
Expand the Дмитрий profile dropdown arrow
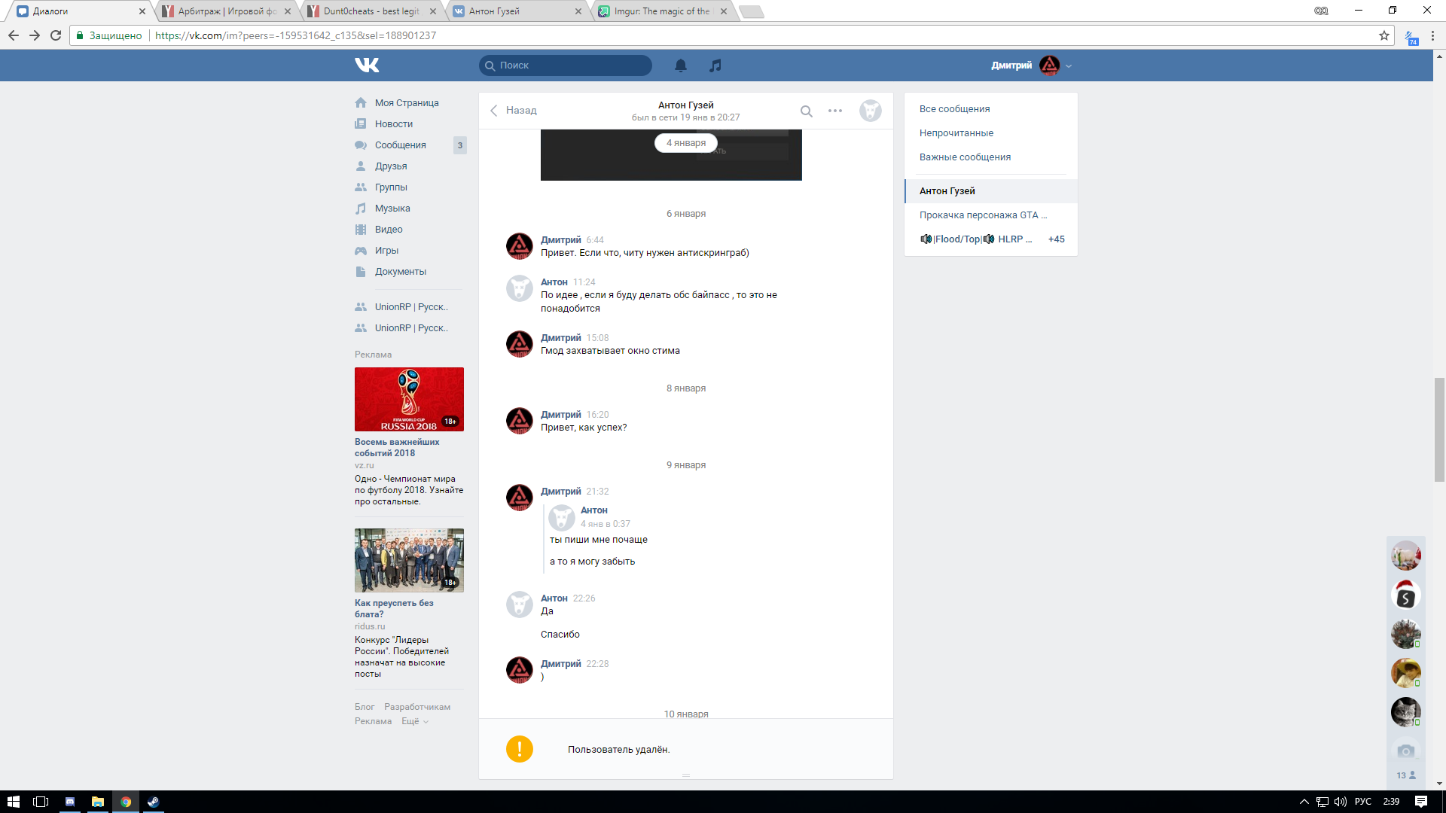[1069, 66]
